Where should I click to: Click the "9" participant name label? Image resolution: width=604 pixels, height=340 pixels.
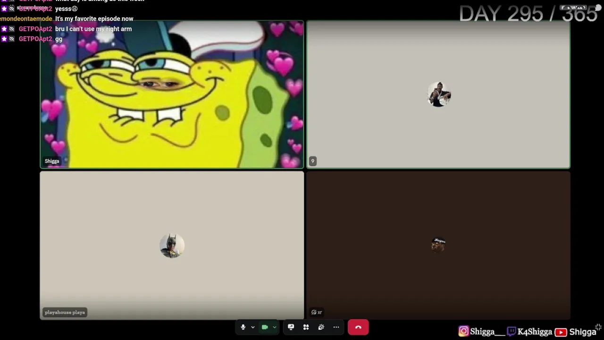pos(312,161)
